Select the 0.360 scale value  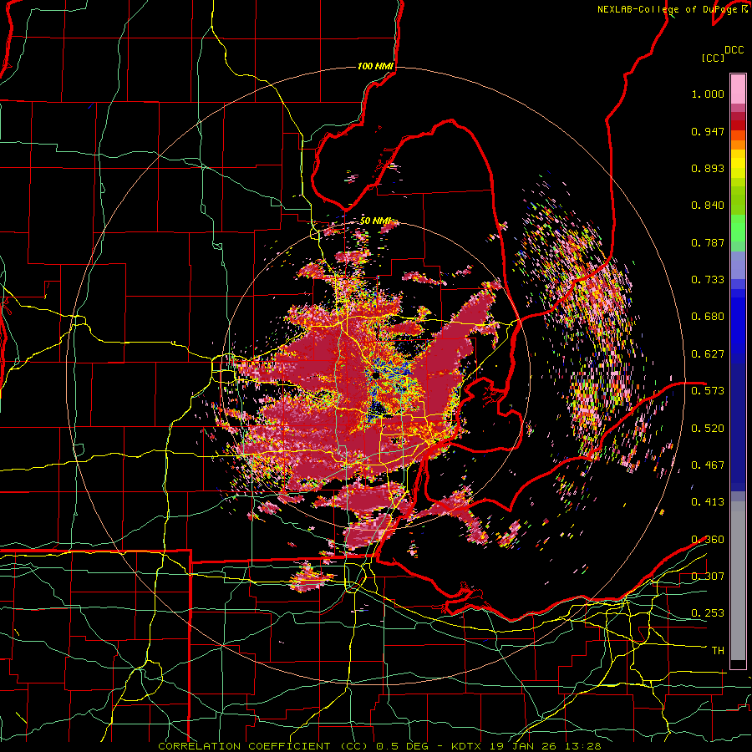(x=708, y=539)
